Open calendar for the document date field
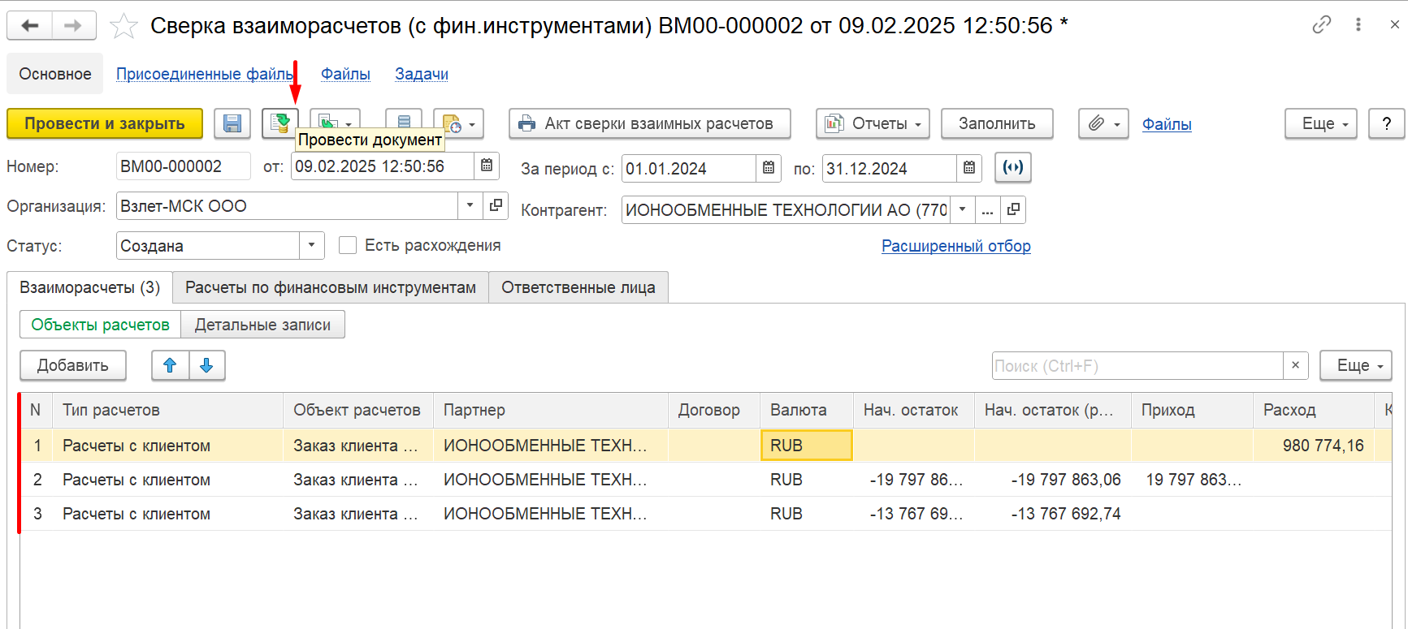The image size is (1408, 629). 487,166
